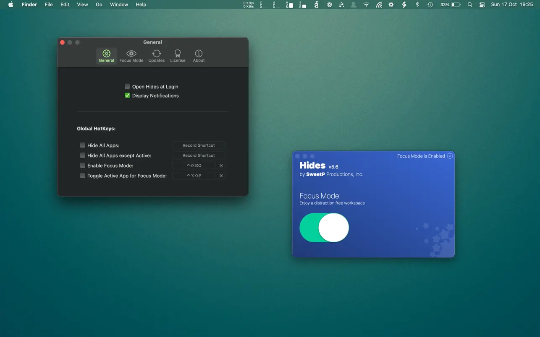The width and height of the screenshot is (540, 337).
Task: Tick the Enable Focus Mode hotkey checkbox
Action: tap(83, 166)
